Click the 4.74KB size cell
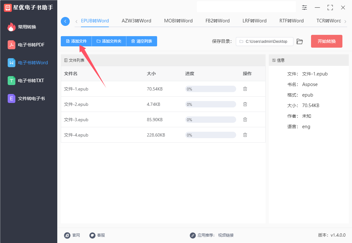This screenshot has height=243, width=352. click(x=154, y=104)
